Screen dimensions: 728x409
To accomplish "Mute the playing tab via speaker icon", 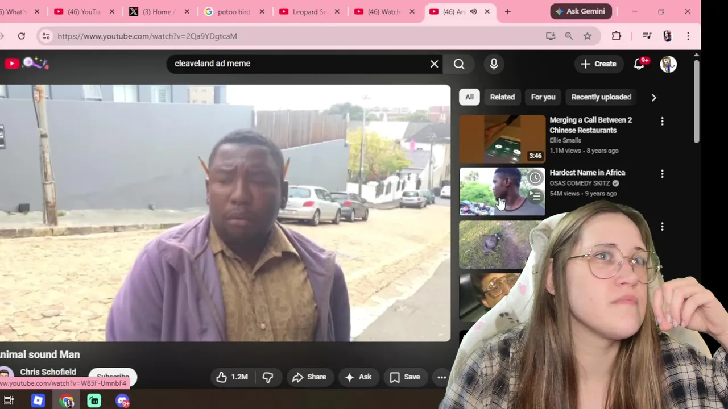I will [x=473, y=11].
